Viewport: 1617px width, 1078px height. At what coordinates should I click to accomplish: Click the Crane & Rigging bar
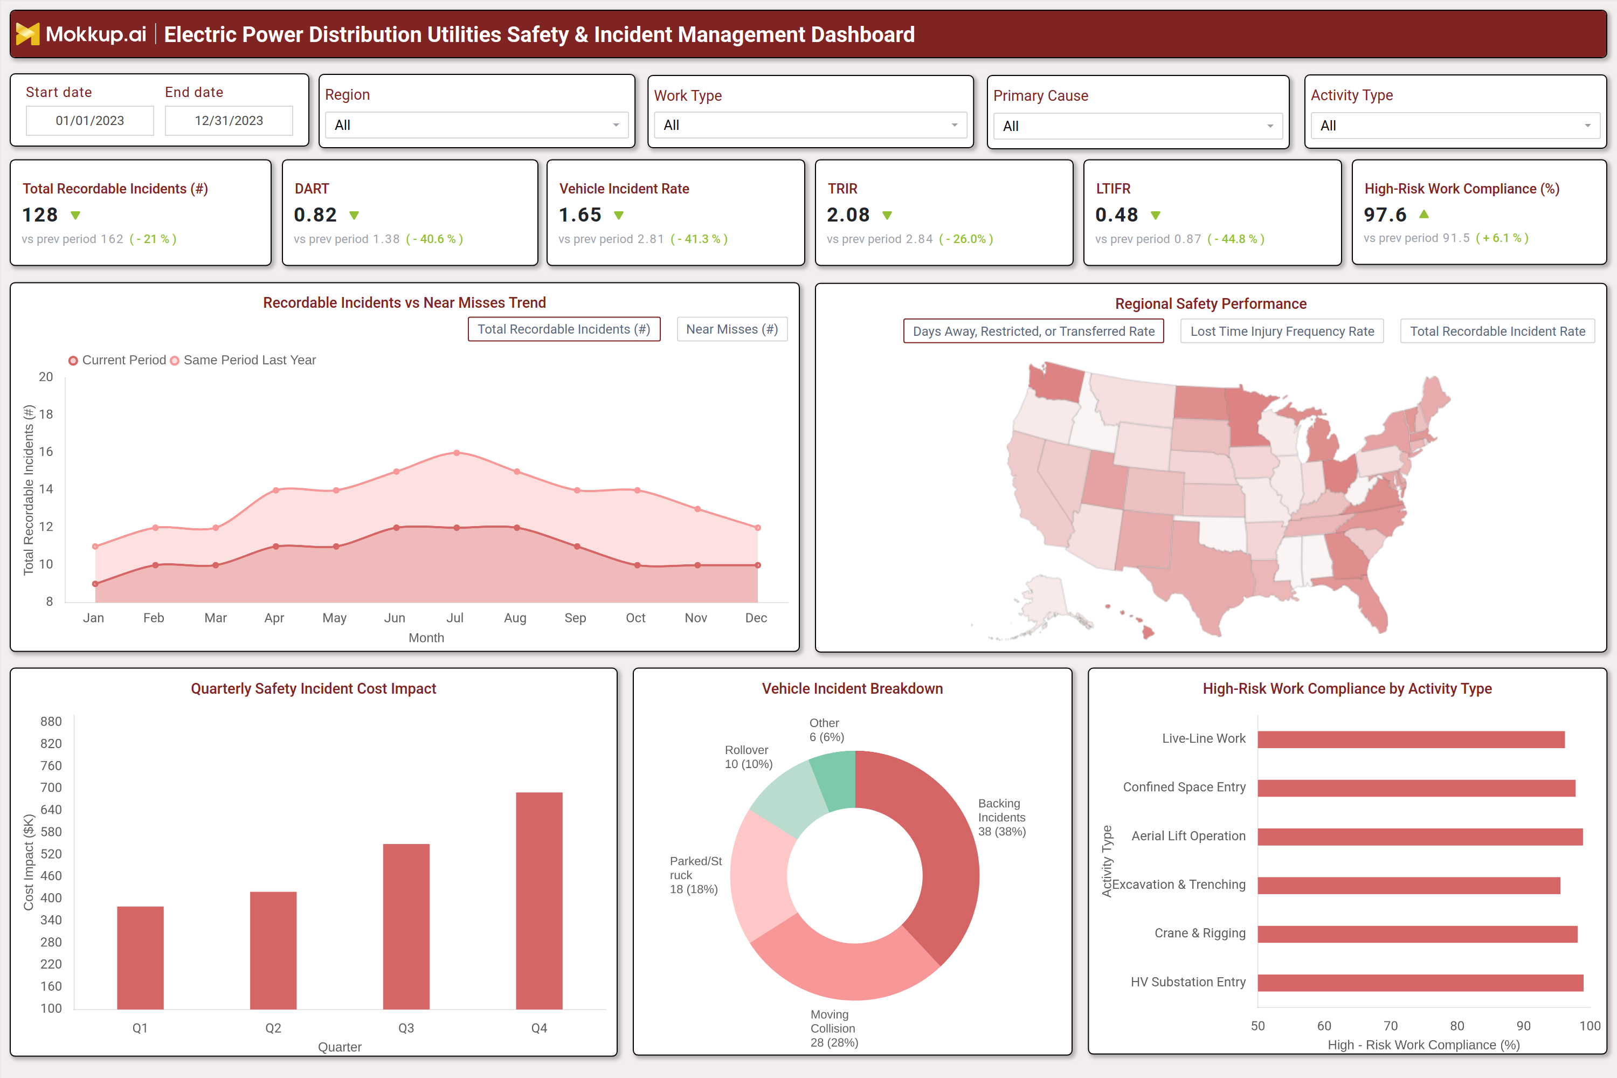1418,934
